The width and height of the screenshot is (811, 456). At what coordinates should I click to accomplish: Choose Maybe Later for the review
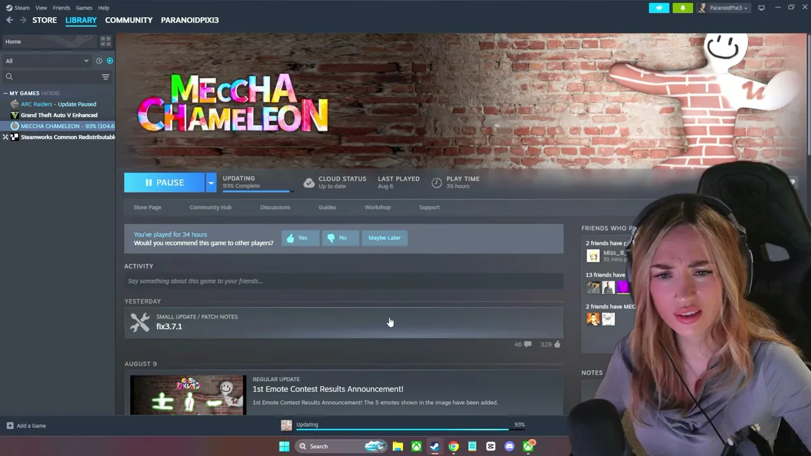(x=385, y=238)
